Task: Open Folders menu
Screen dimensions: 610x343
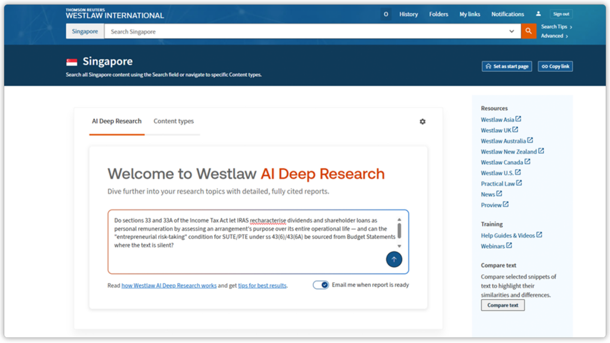Action: 438,14
